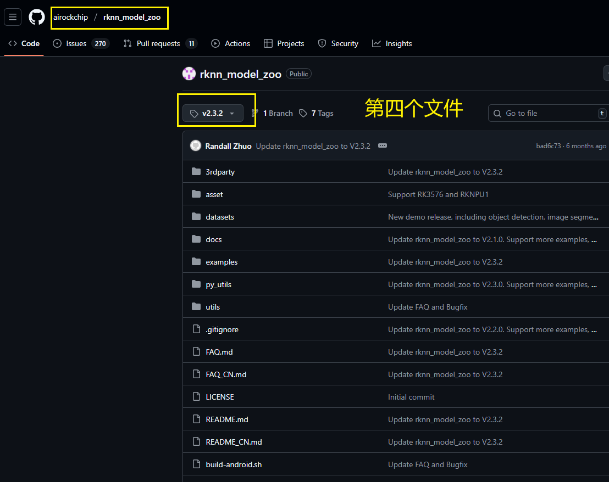Click the FAQ_CN.md file icon
The image size is (609, 482).
197,374
